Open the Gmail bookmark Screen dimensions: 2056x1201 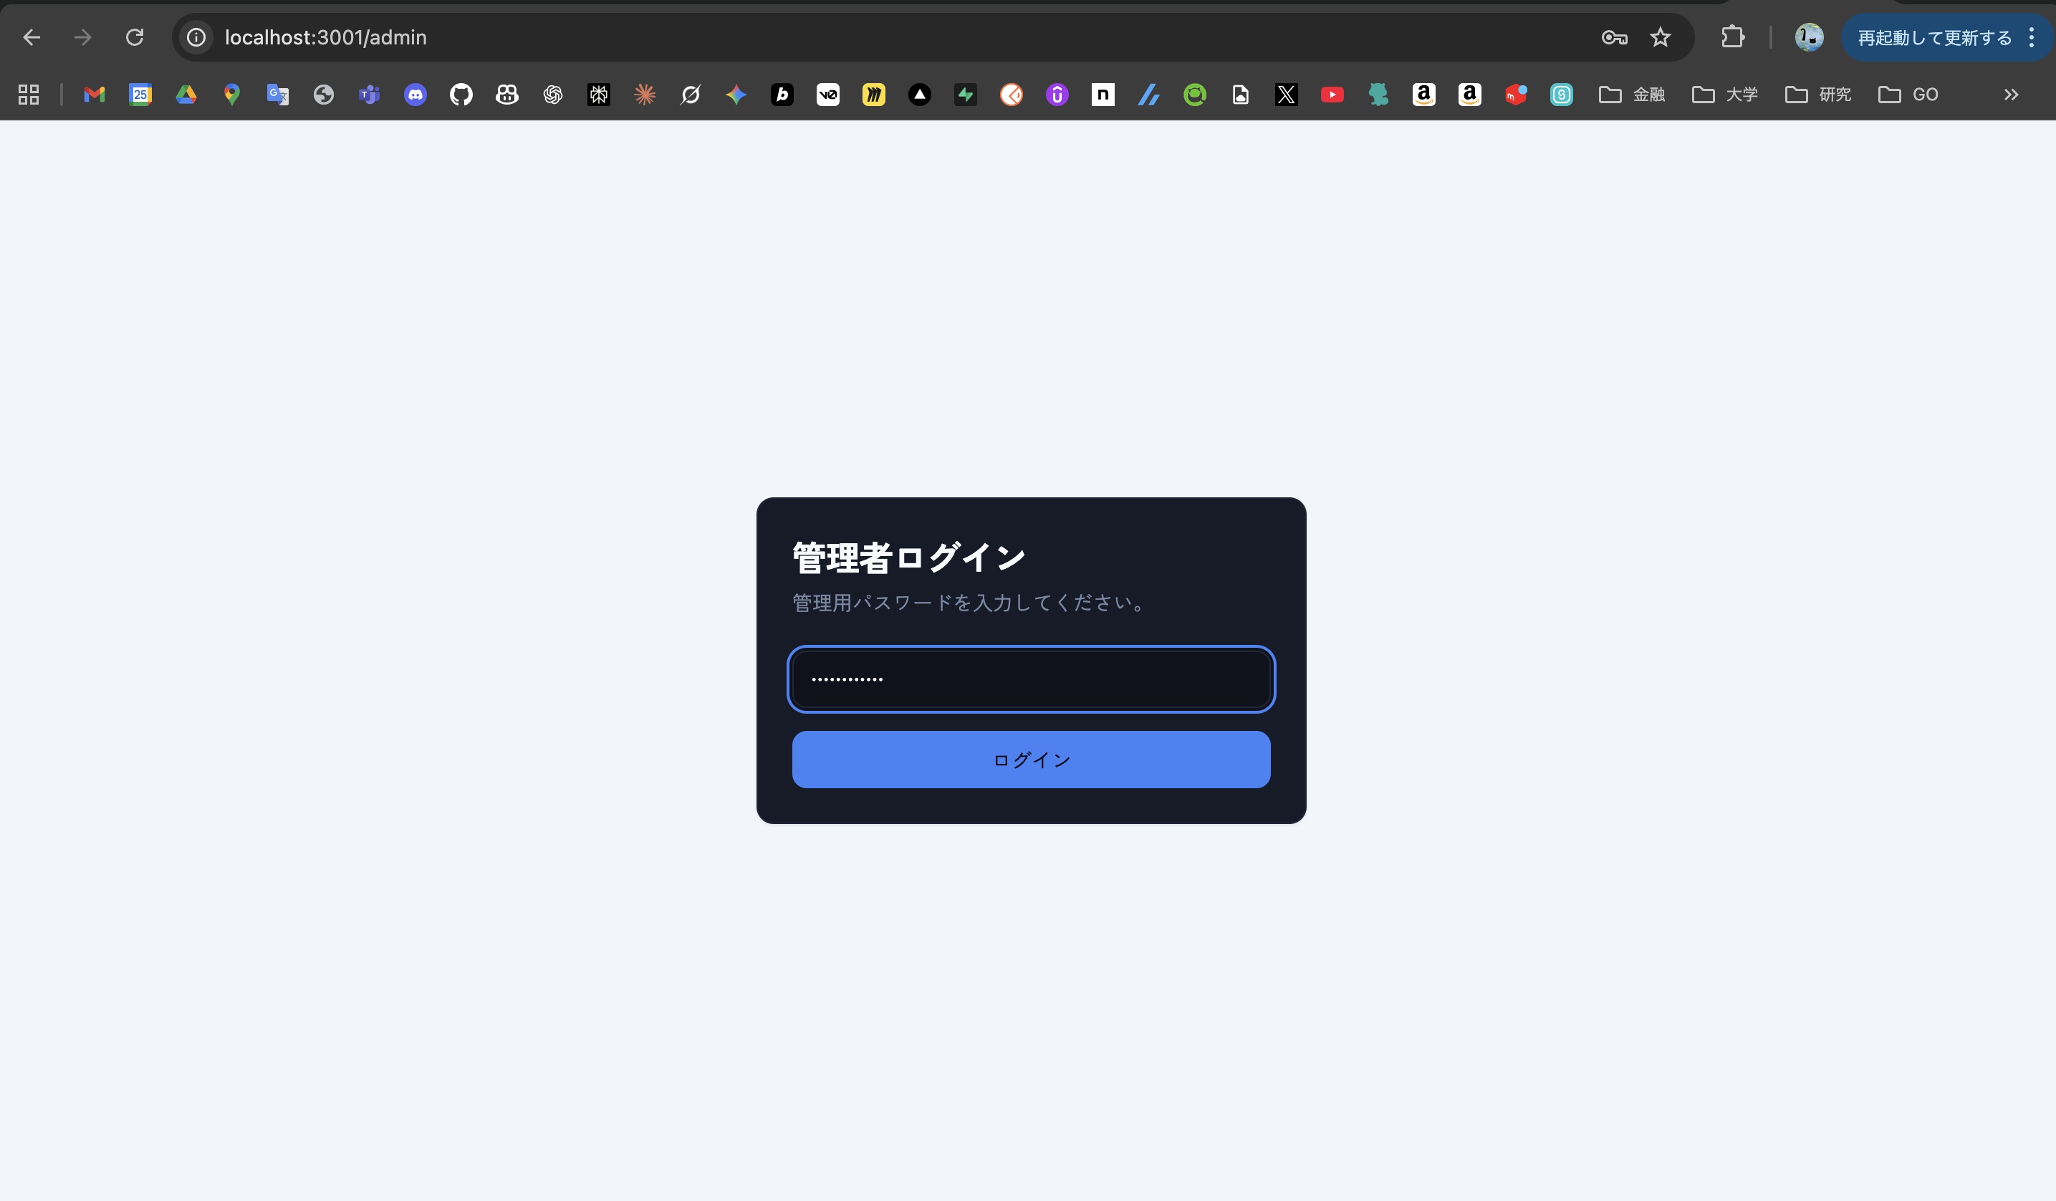click(x=93, y=94)
